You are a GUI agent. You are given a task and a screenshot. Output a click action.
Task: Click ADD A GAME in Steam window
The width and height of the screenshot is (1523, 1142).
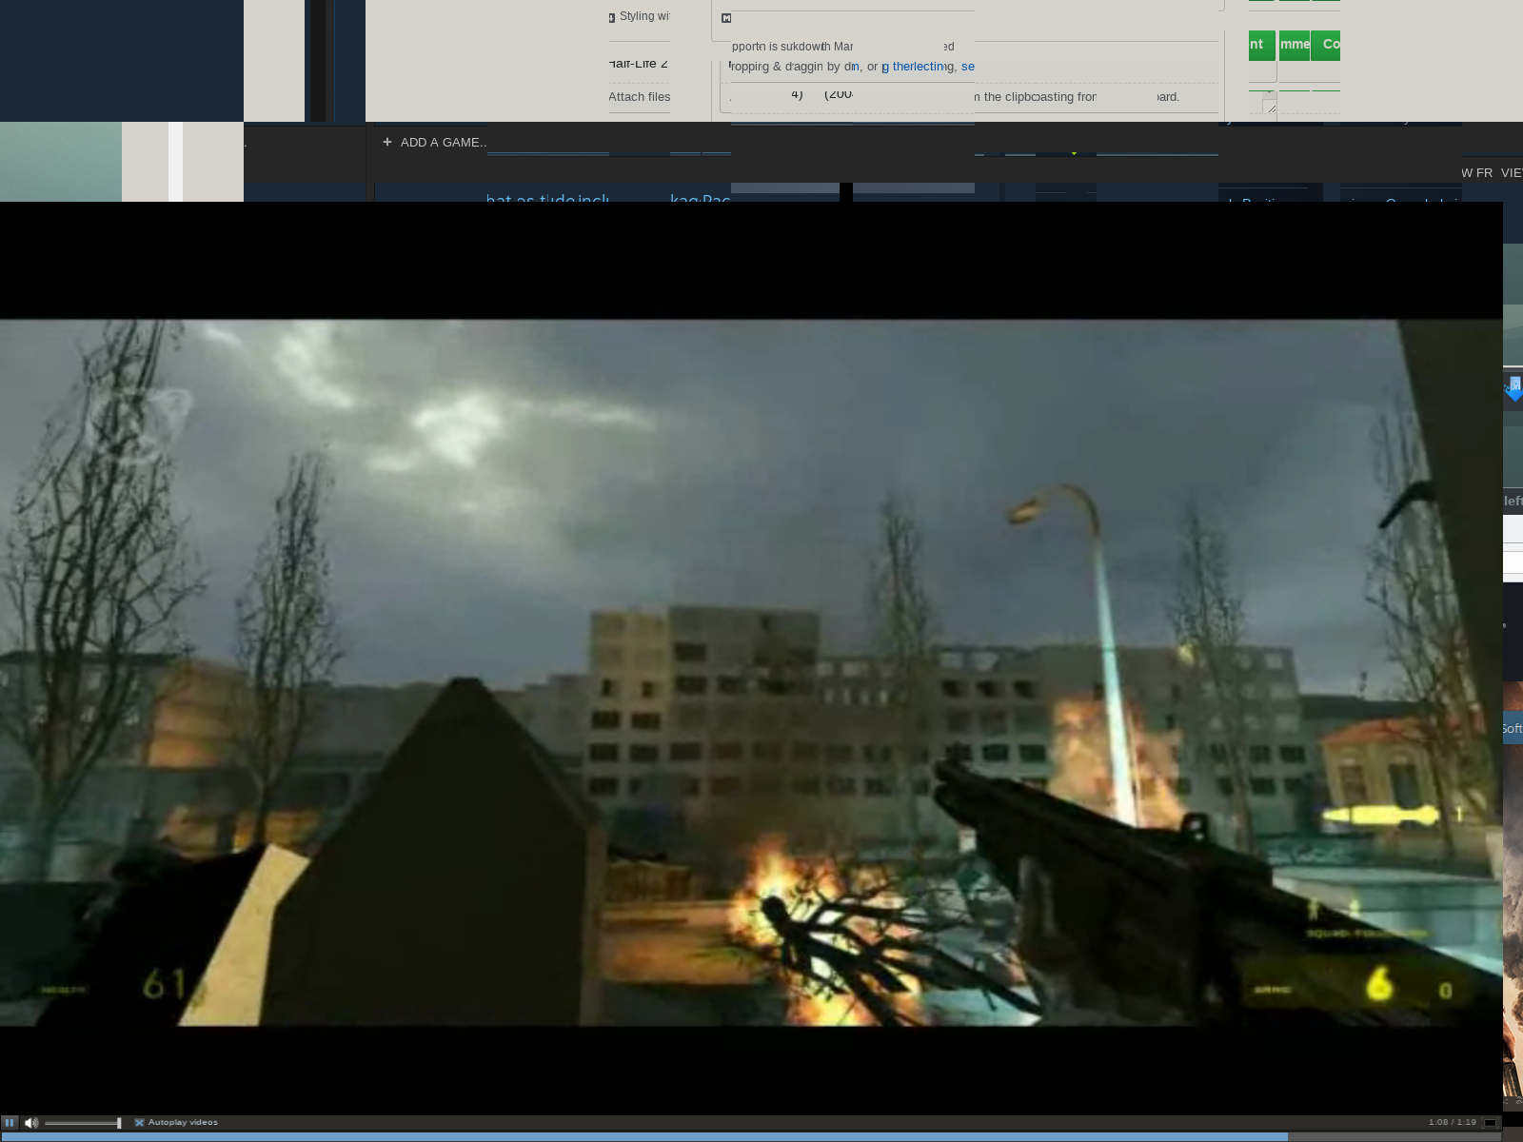(435, 143)
